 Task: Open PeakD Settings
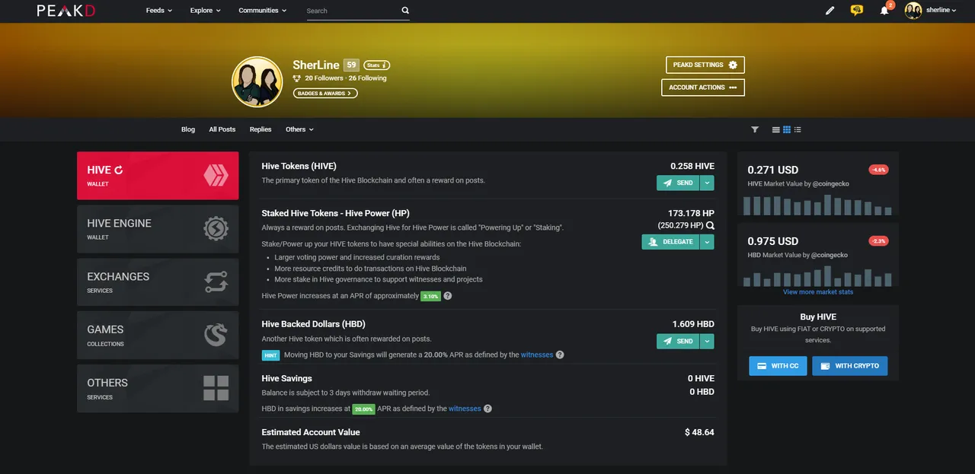pos(705,65)
